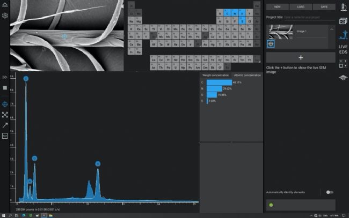349x218 pixels.
Task: Collapse the Image 1 entry chevron
Action: tap(331, 30)
